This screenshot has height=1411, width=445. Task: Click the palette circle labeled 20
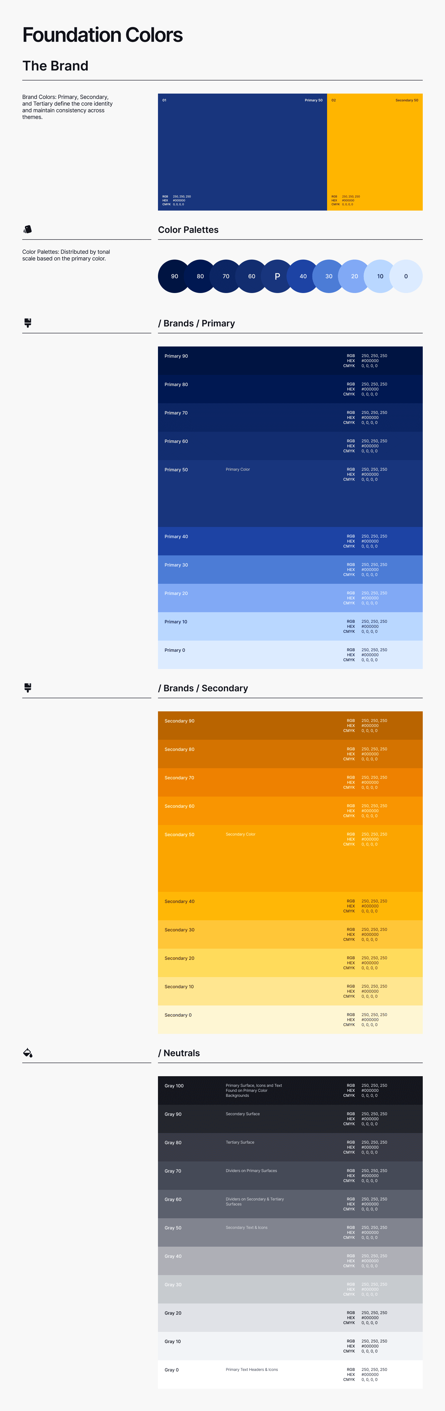[354, 276]
